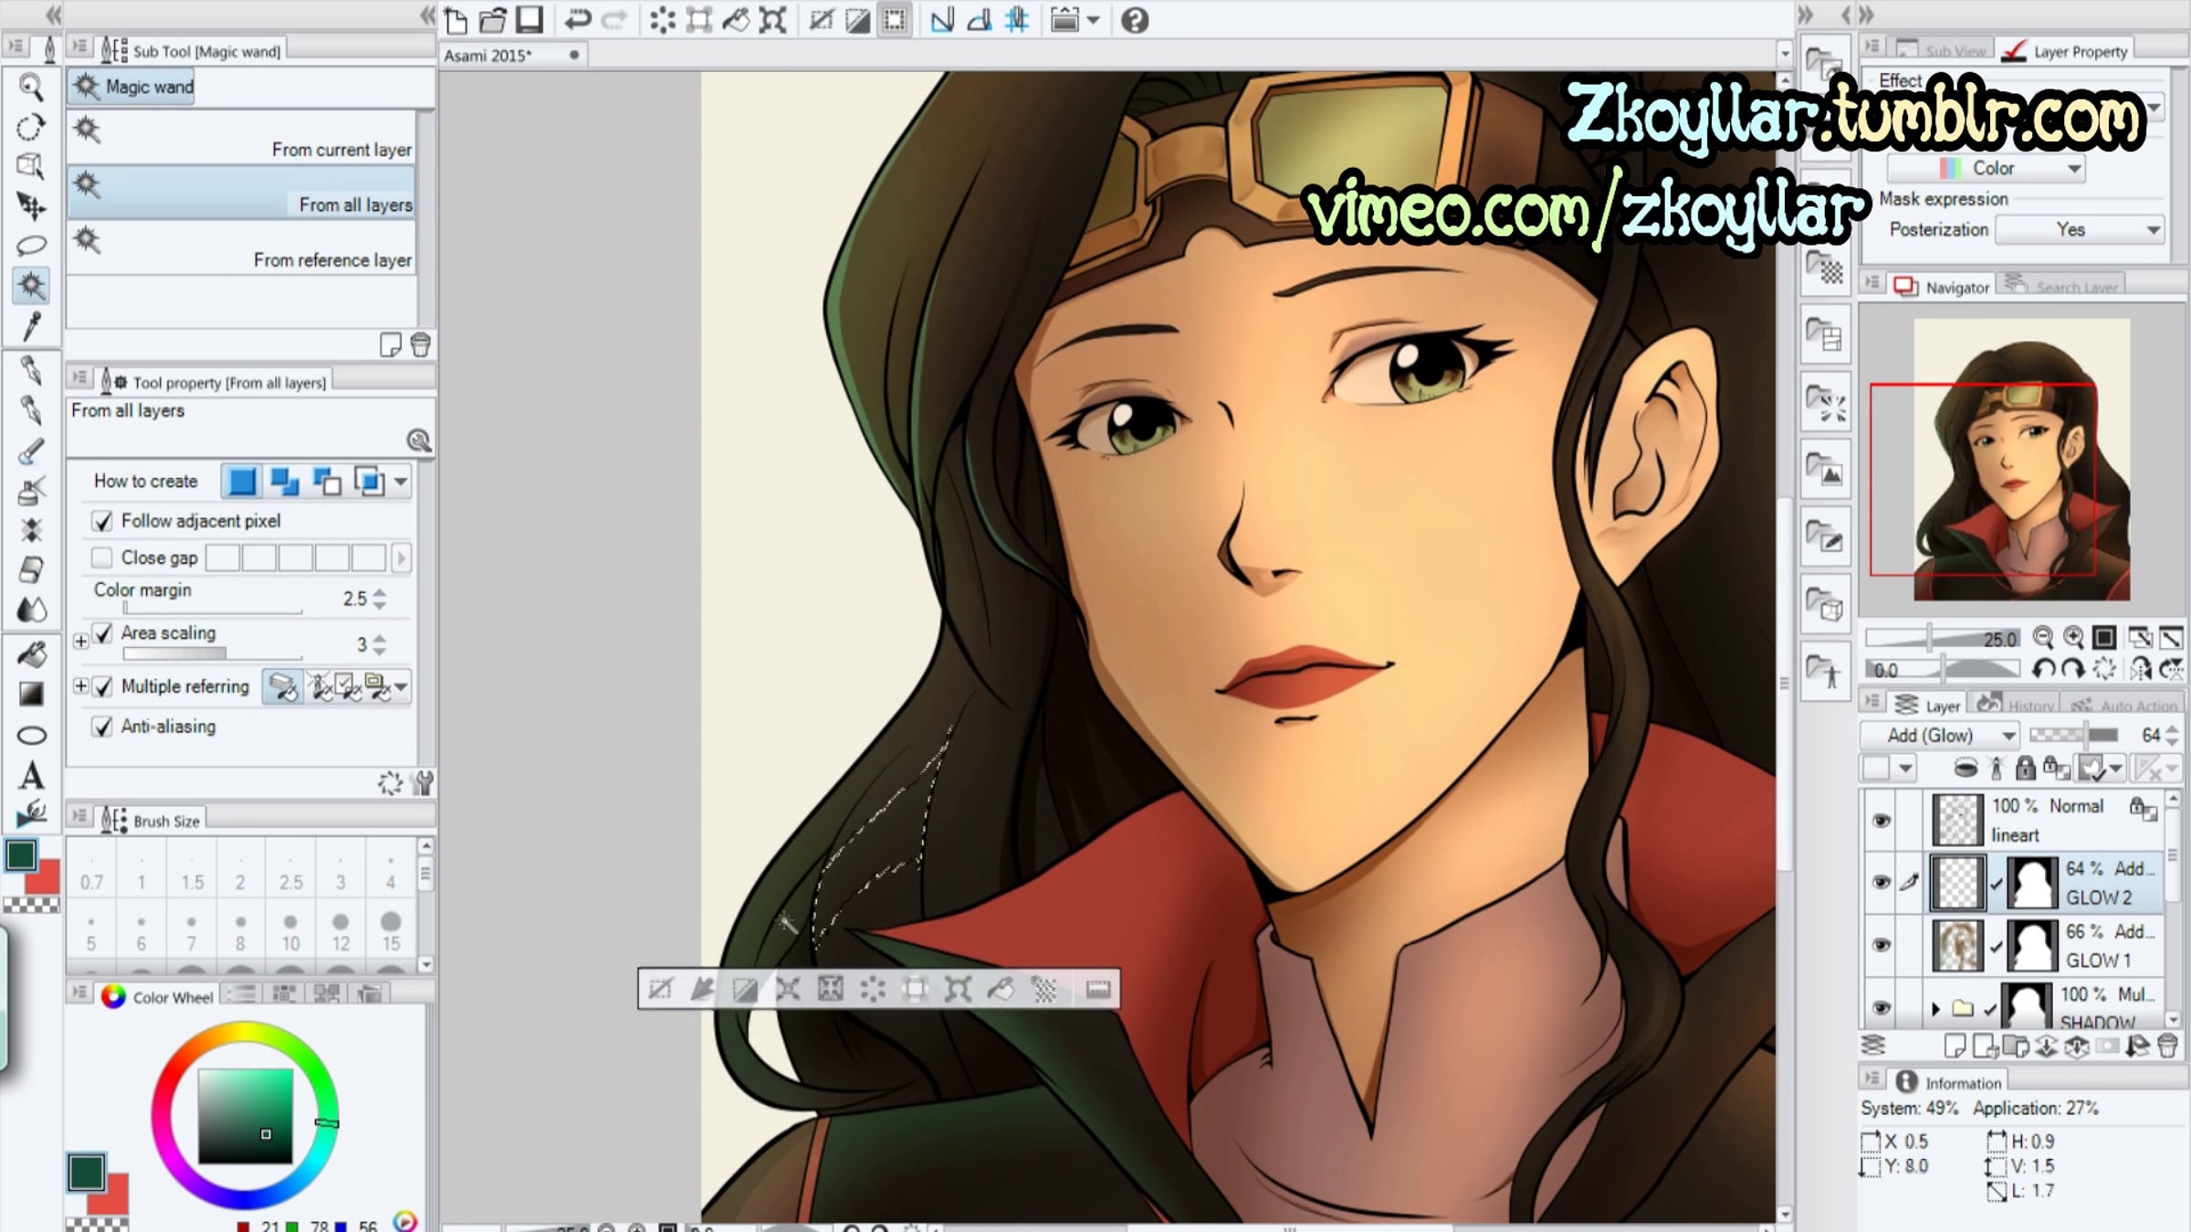Select the Text tool
2191x1232 pixels.
click(31, 777)
